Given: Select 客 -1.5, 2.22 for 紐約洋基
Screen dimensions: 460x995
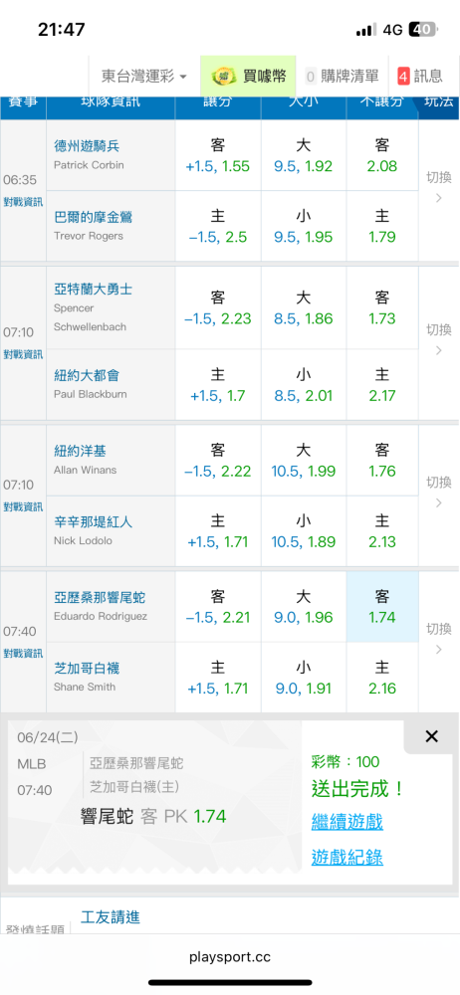Looking at the screenshot, I should [217, 461].
